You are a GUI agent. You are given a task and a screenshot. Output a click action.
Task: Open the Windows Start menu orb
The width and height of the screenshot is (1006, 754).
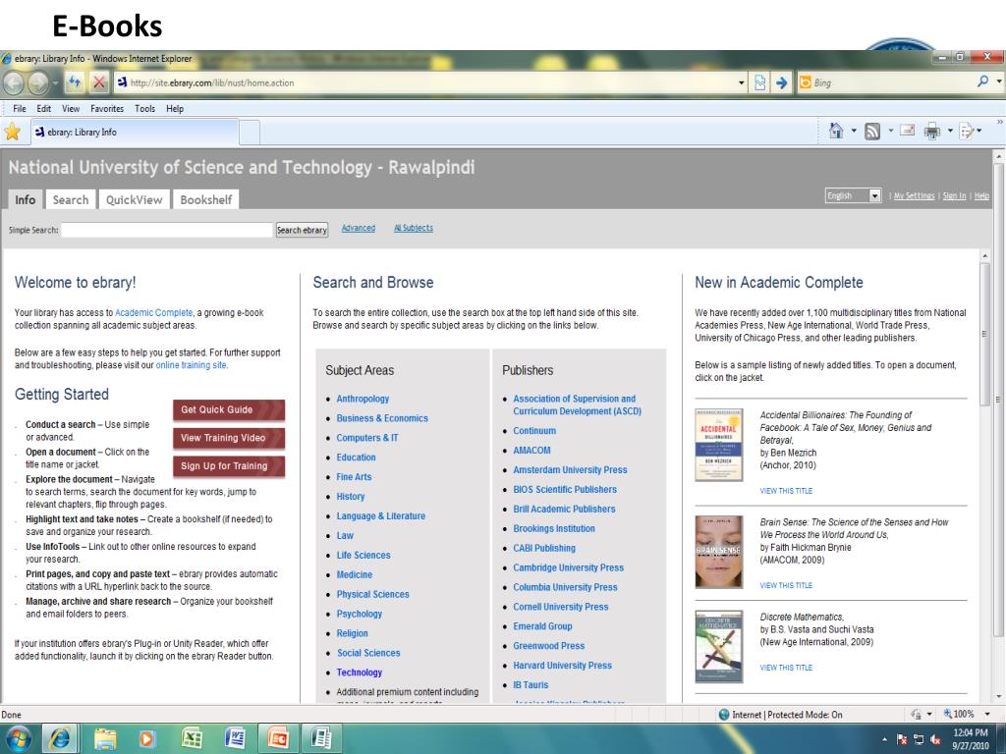(x=18, y=738)
